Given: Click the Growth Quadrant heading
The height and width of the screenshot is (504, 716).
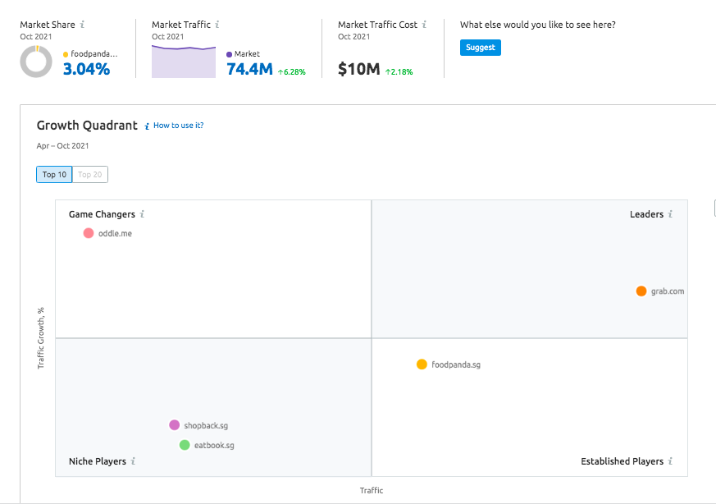Looking at the screenshot, I should point(87,126).
